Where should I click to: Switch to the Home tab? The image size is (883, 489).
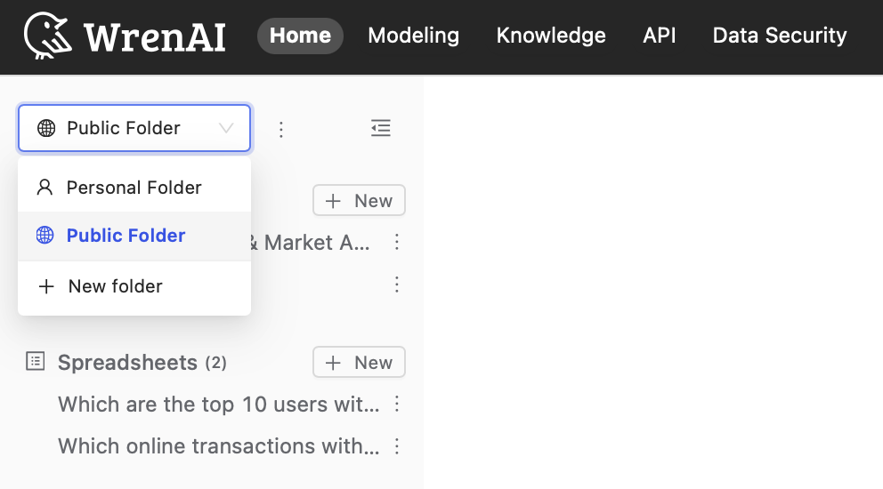(x=300, y=36)
